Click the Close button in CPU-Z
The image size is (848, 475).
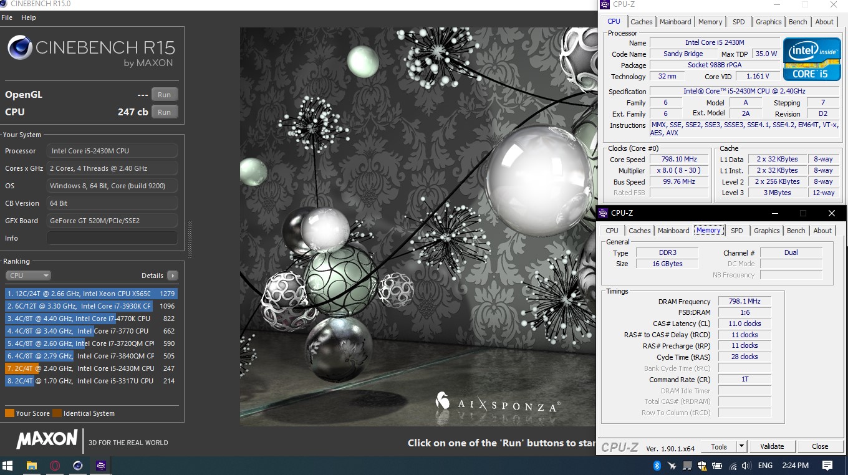pyautogui.click(x=820, y=446)
